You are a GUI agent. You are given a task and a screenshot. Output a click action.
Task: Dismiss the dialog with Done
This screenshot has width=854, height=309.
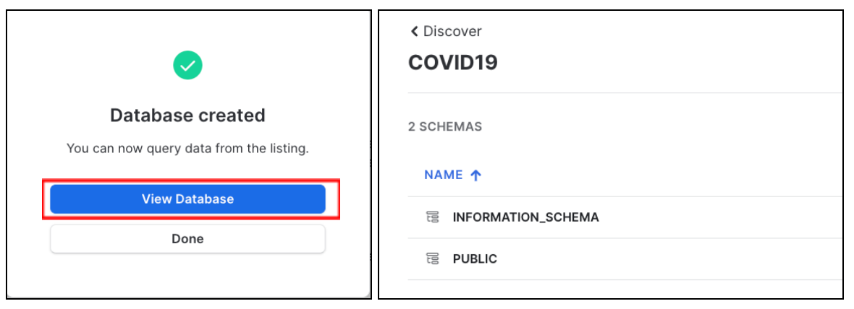pos(187,239)
